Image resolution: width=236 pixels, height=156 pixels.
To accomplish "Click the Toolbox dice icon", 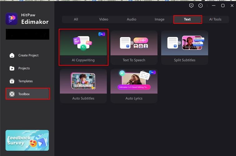I will 12,94.
